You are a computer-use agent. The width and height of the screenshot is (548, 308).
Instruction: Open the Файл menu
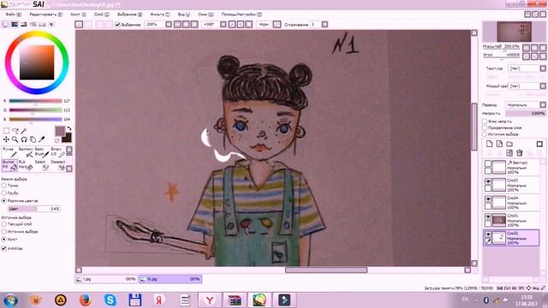coord(14,15)
